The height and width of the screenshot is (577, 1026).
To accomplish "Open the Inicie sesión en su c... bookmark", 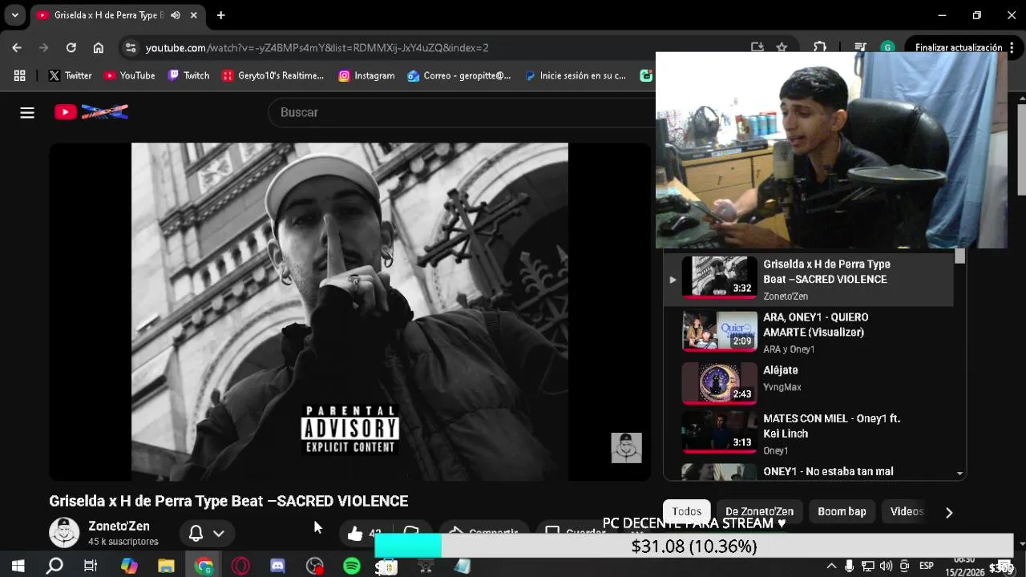I will 575,75.
